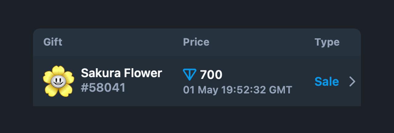Click the word Flower in the gift name
Image resolution: width=394 pixels, height=133 pixels.
143,73
